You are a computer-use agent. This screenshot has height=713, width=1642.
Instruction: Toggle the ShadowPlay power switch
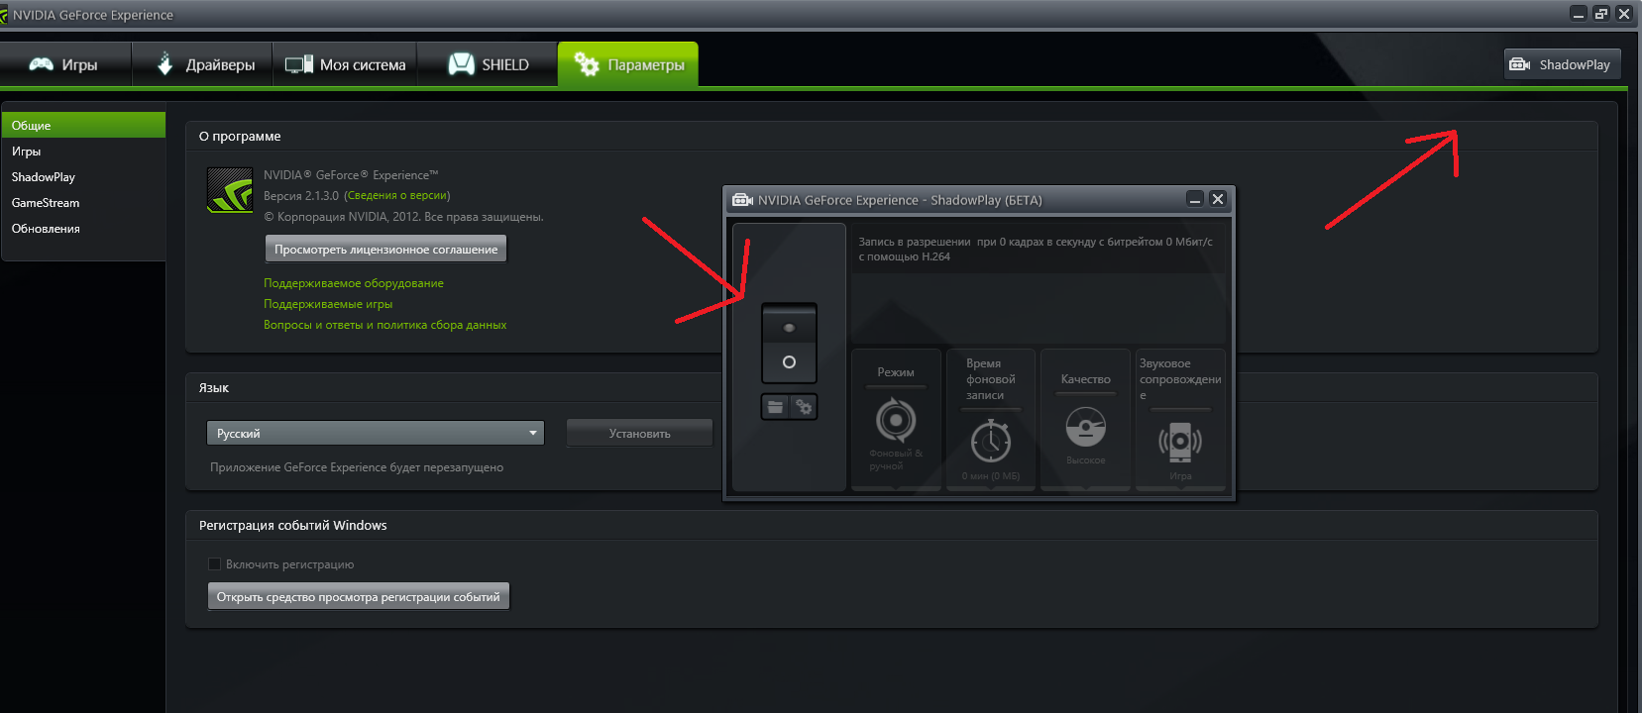(x=789, y=343)
